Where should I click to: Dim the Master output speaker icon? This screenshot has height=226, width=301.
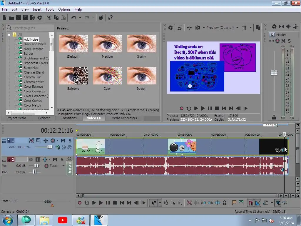coord(288,26)
